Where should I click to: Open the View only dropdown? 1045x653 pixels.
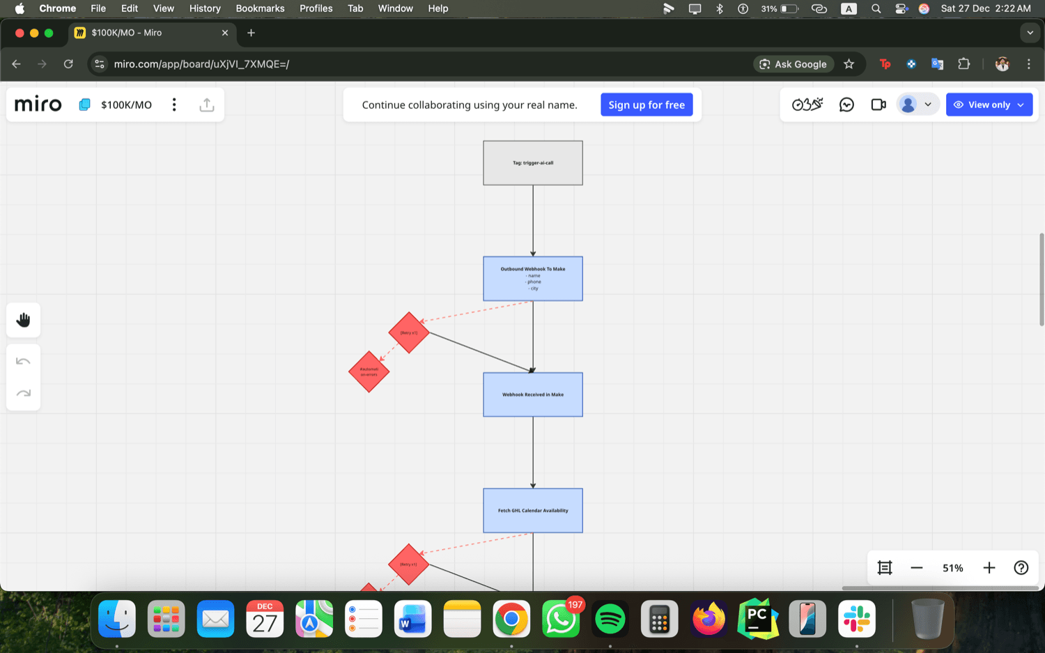point(989,105)
